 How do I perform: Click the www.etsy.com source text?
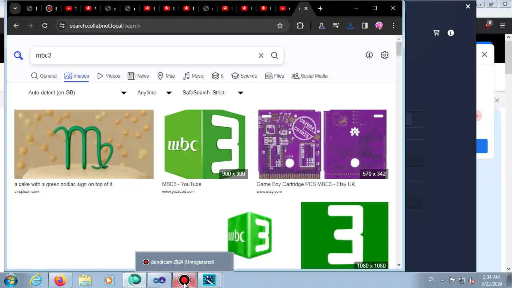[x=269, y=192]
